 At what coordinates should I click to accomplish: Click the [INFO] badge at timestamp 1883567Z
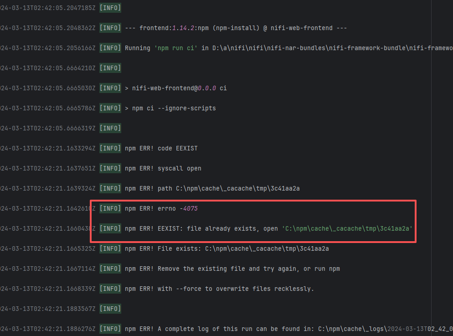click(110, 309)
